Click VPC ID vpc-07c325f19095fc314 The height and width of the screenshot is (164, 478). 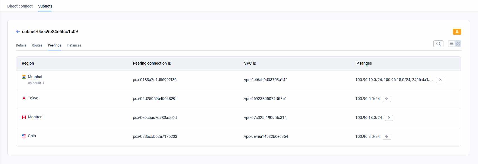[x=265, y=118]
